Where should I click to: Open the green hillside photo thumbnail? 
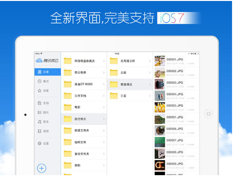pos(160,119)
